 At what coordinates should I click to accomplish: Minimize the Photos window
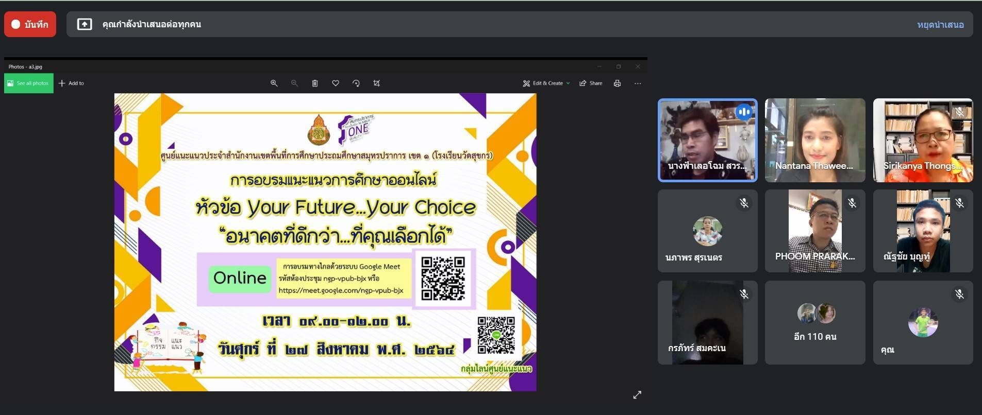599,66
